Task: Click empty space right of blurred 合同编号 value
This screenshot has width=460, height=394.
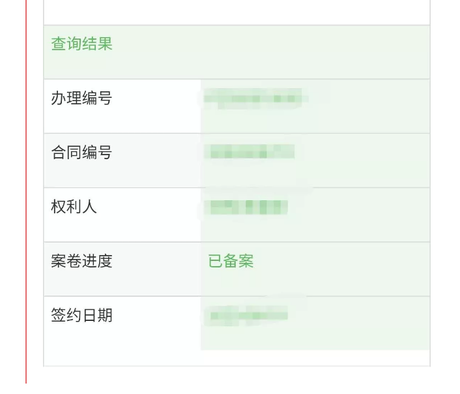Action: click(x=362, y=160)
